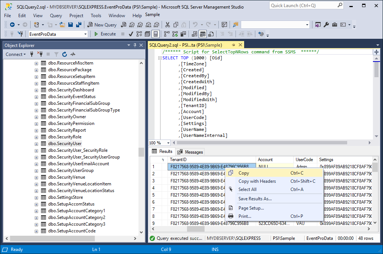The image size is (383, 254).
Task: Open Object Explorer window position dropdown
Action: pos(129,45)
